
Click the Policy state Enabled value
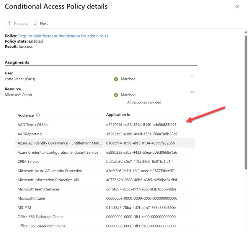[36, 41]
